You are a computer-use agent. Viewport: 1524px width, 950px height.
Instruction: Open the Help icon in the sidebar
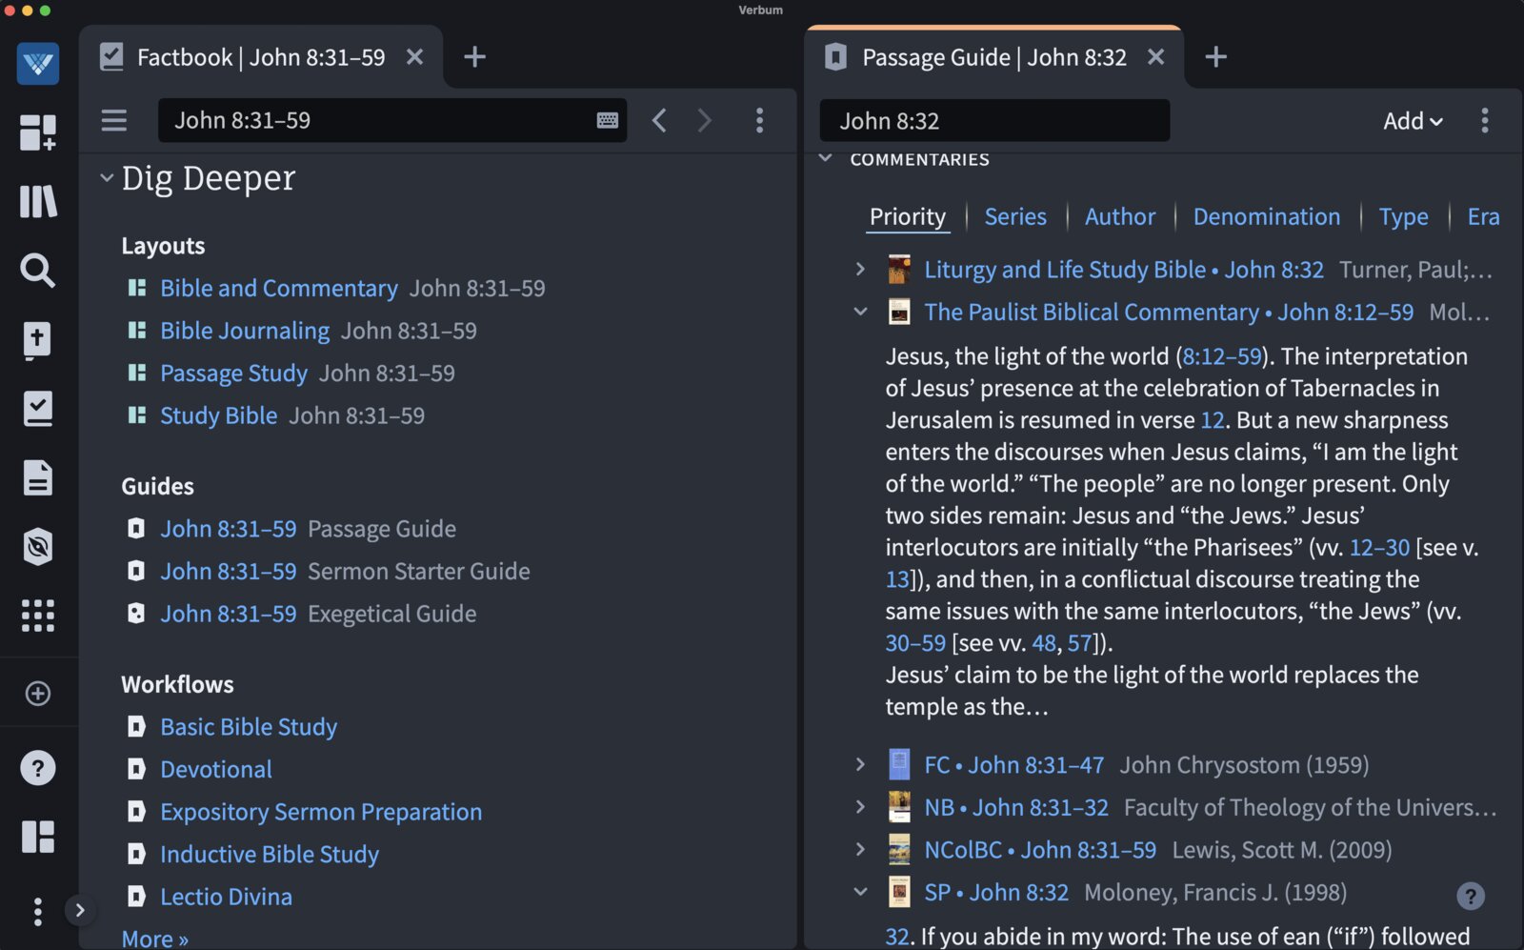pyautogui.click(x=37, y=767)
